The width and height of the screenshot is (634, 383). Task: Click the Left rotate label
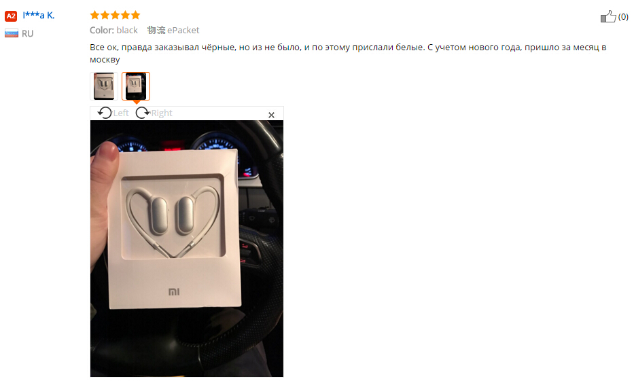(x=121, y=113)
